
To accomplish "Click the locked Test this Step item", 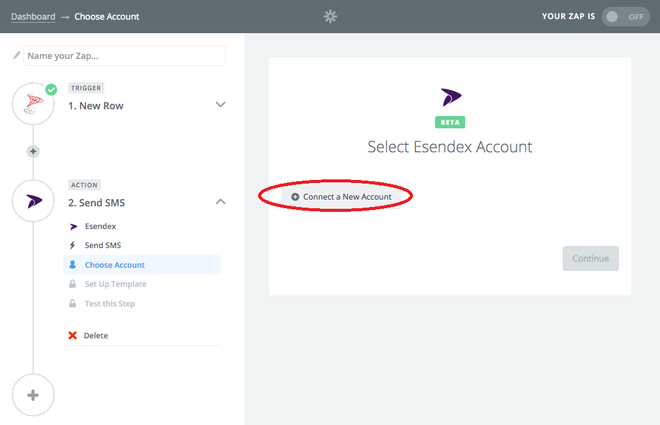I will tap(109, 303).
